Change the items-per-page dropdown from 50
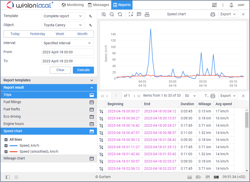 pos(191,96)
